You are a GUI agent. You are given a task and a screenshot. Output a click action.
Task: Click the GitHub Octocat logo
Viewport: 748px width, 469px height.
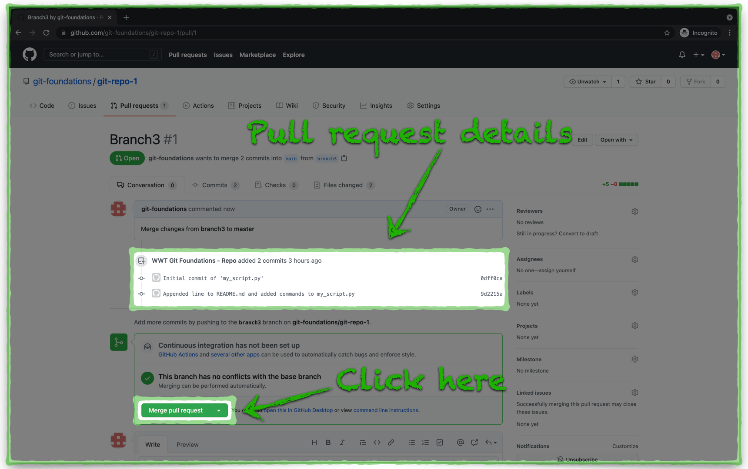click(x=30, y=55)
